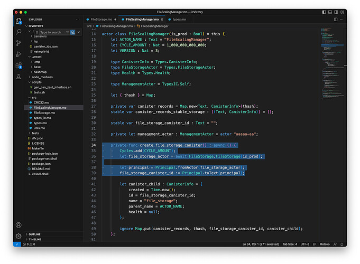
Task: Open the Testing flask view
Action: pyautogui.click(x=19, y=77)
